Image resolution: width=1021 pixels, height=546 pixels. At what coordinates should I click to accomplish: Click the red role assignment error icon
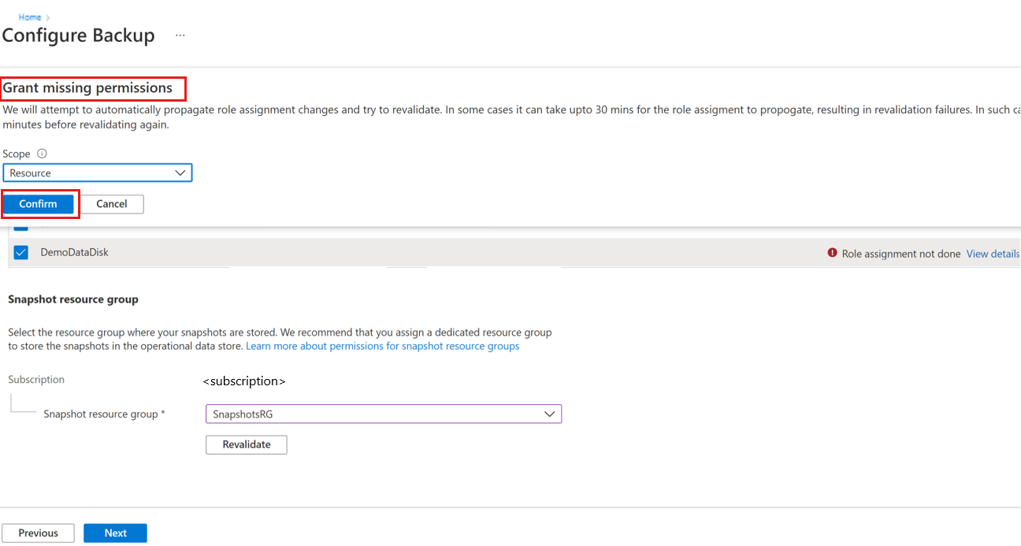click(x=832, y=253)
